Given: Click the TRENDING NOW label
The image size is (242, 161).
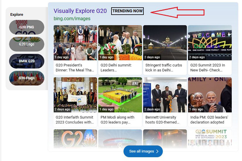Looking at the screenshot, I should click(x=127, y=11).
